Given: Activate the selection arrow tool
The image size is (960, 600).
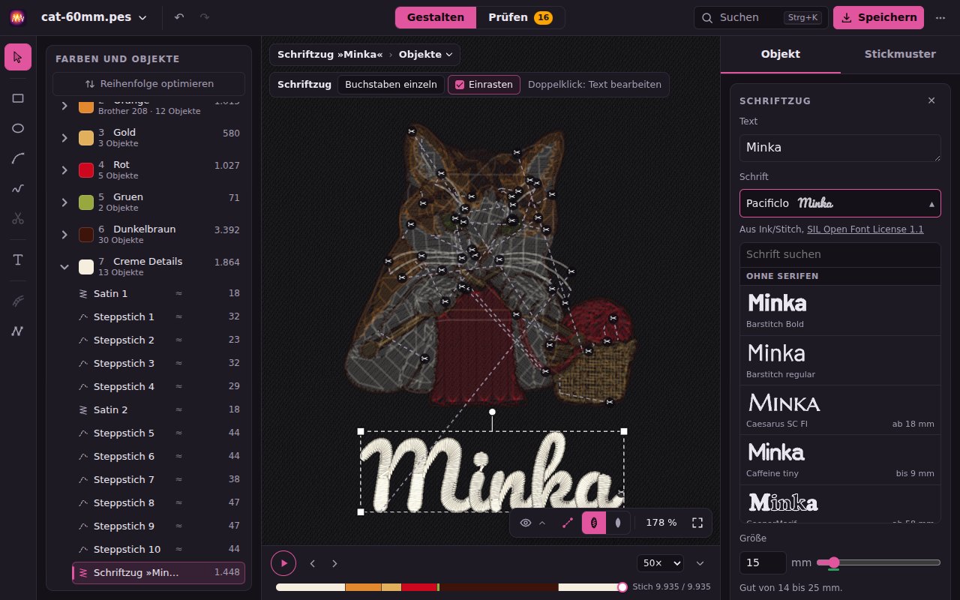Looking at the screenshot, I should [18, 57].
